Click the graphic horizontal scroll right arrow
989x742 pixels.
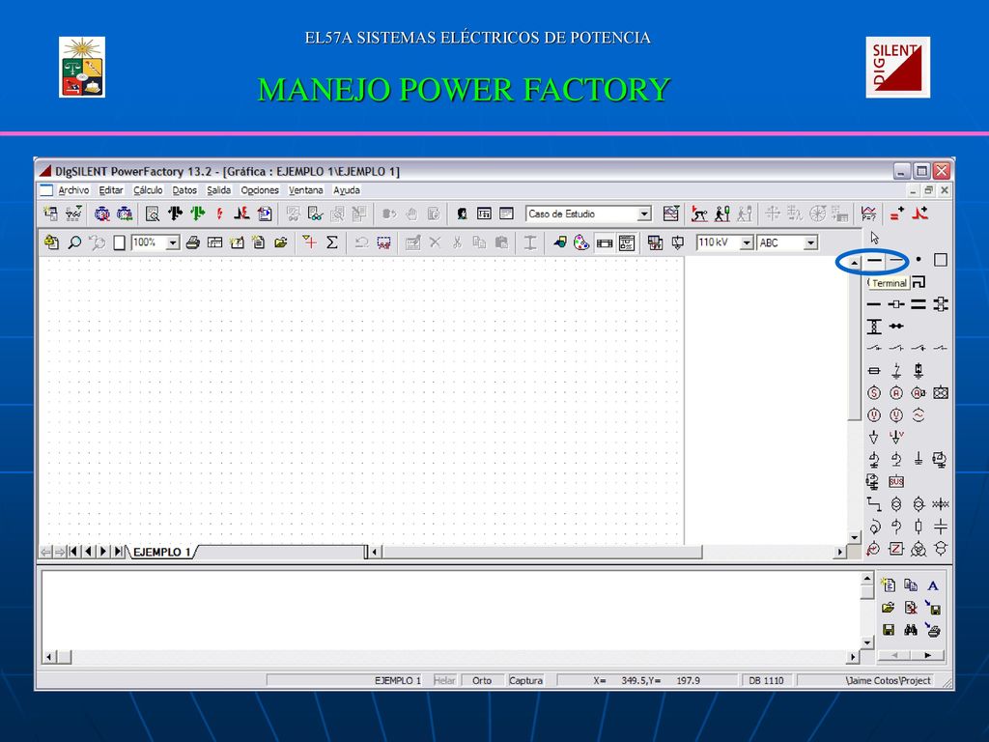coord(839,552)
